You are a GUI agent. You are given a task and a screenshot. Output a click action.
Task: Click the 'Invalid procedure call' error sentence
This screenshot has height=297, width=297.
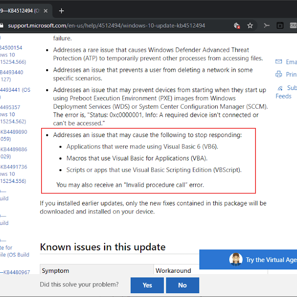coord(130,185)
